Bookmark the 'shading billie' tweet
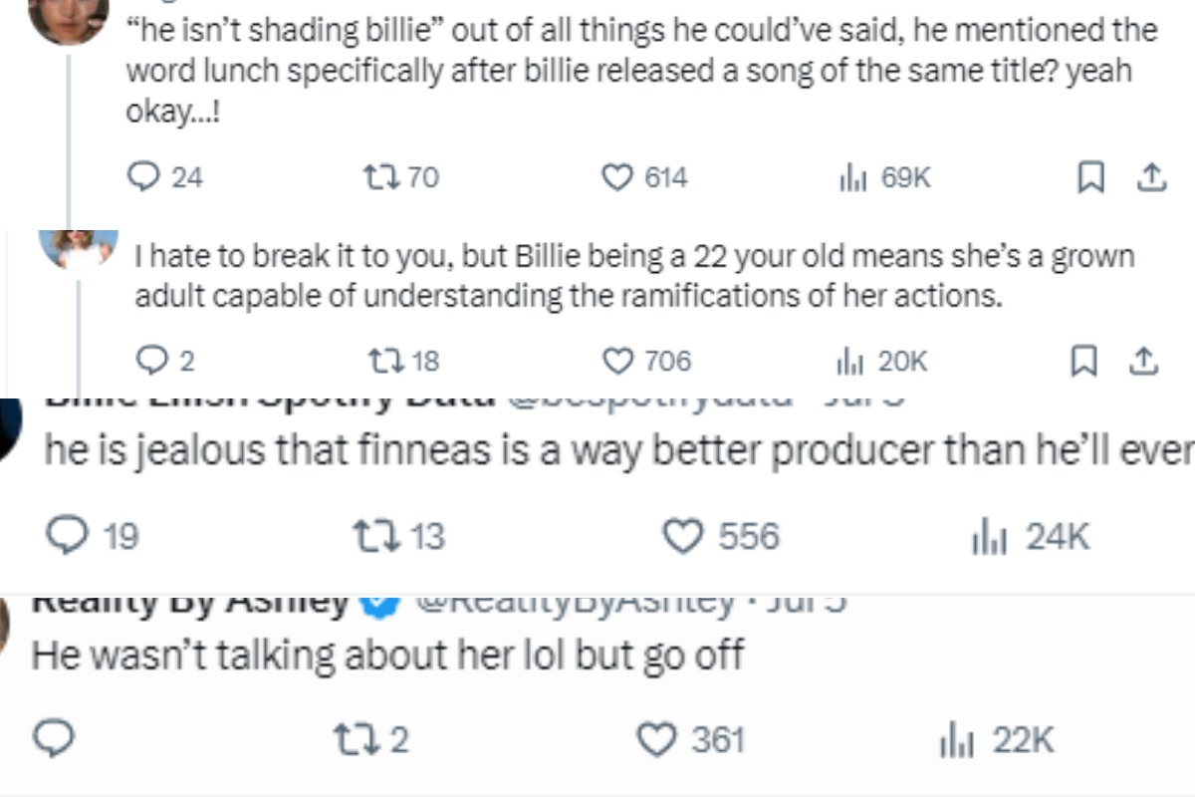This screenshot has width=1195, height=797. click(x=1091, y=177)
